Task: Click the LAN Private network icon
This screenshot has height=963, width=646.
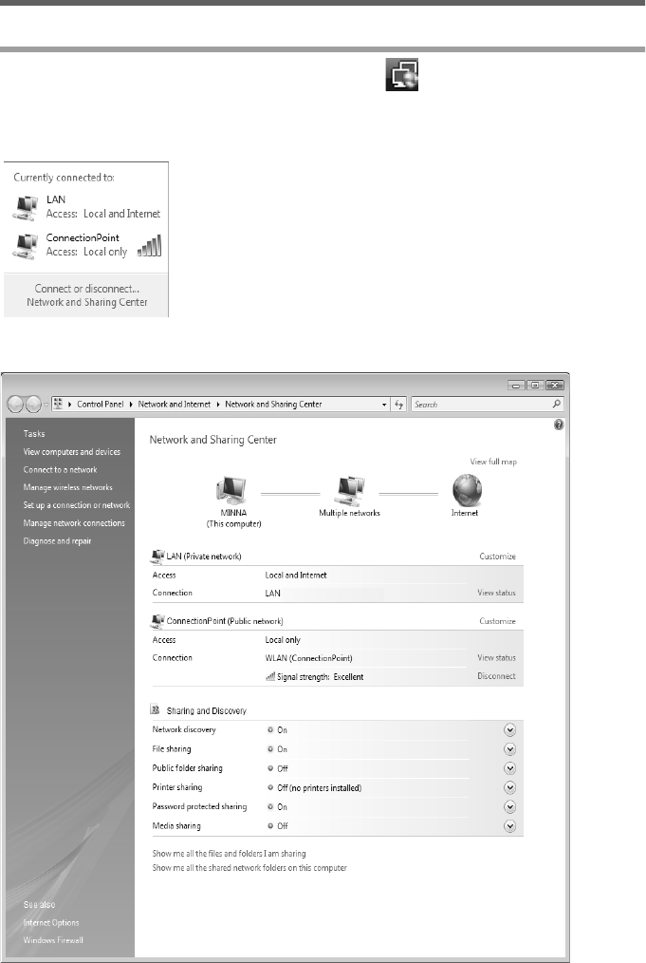Action: point(157,557)
